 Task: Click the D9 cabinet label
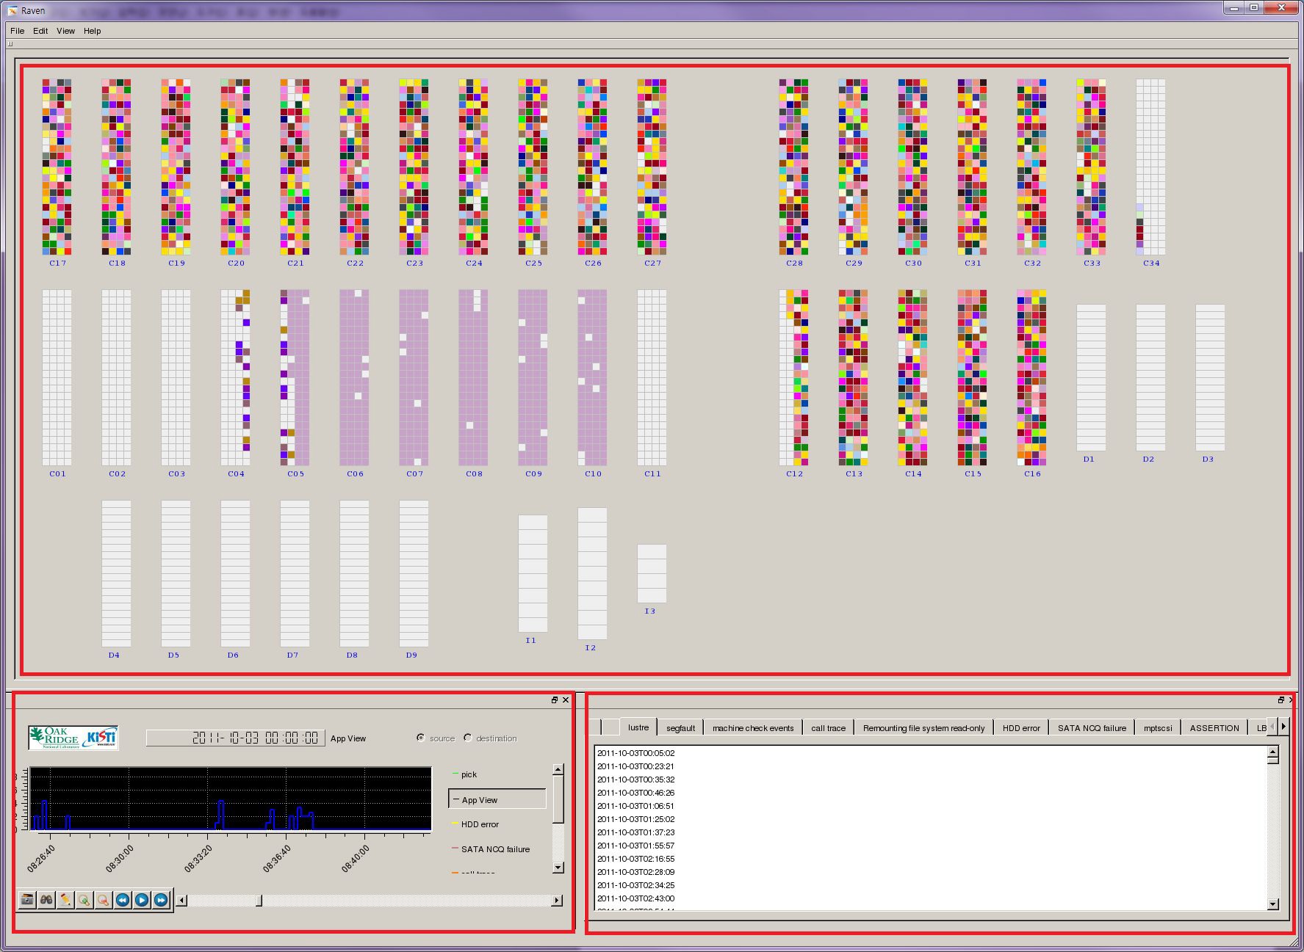tap(411, 655)
